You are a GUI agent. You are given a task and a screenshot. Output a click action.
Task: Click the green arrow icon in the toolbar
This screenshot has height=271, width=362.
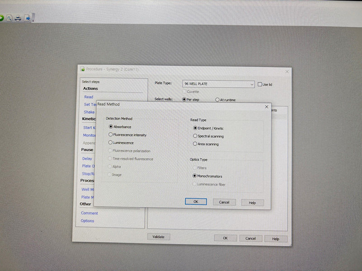(1, 19)
